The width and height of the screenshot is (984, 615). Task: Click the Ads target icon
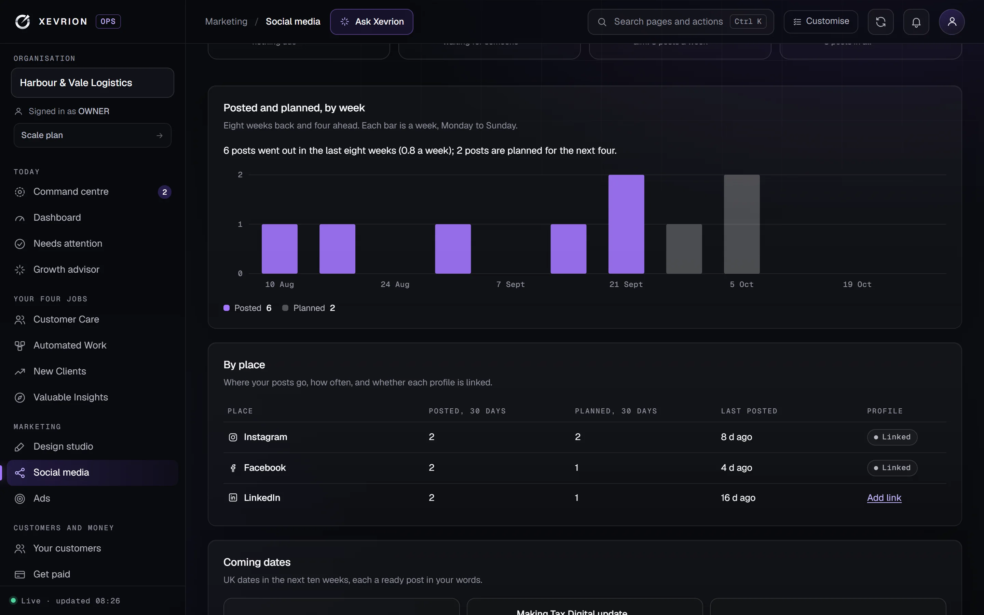click(20, 499)
